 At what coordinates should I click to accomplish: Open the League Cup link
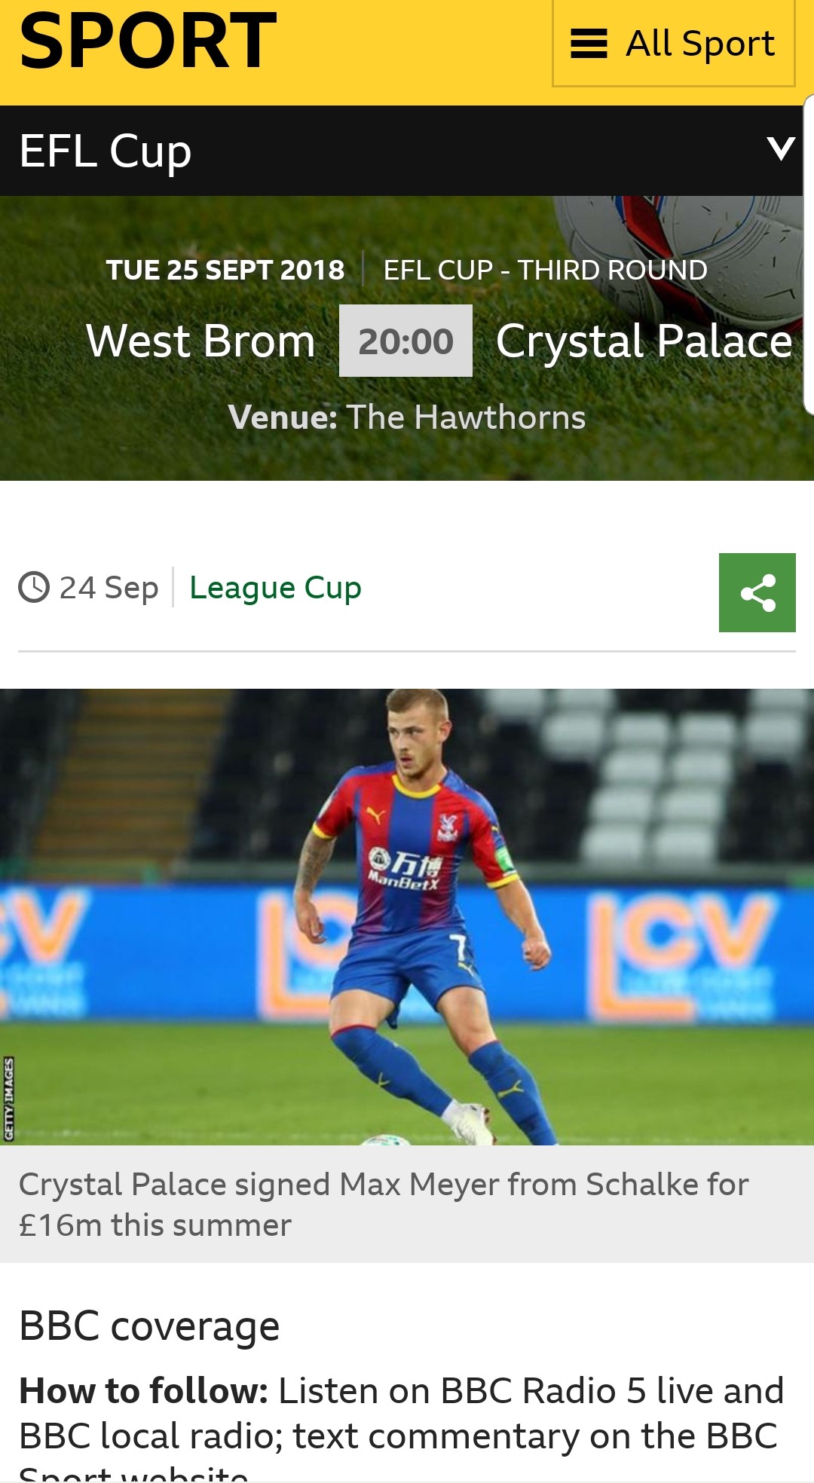[x=275, y=588]
